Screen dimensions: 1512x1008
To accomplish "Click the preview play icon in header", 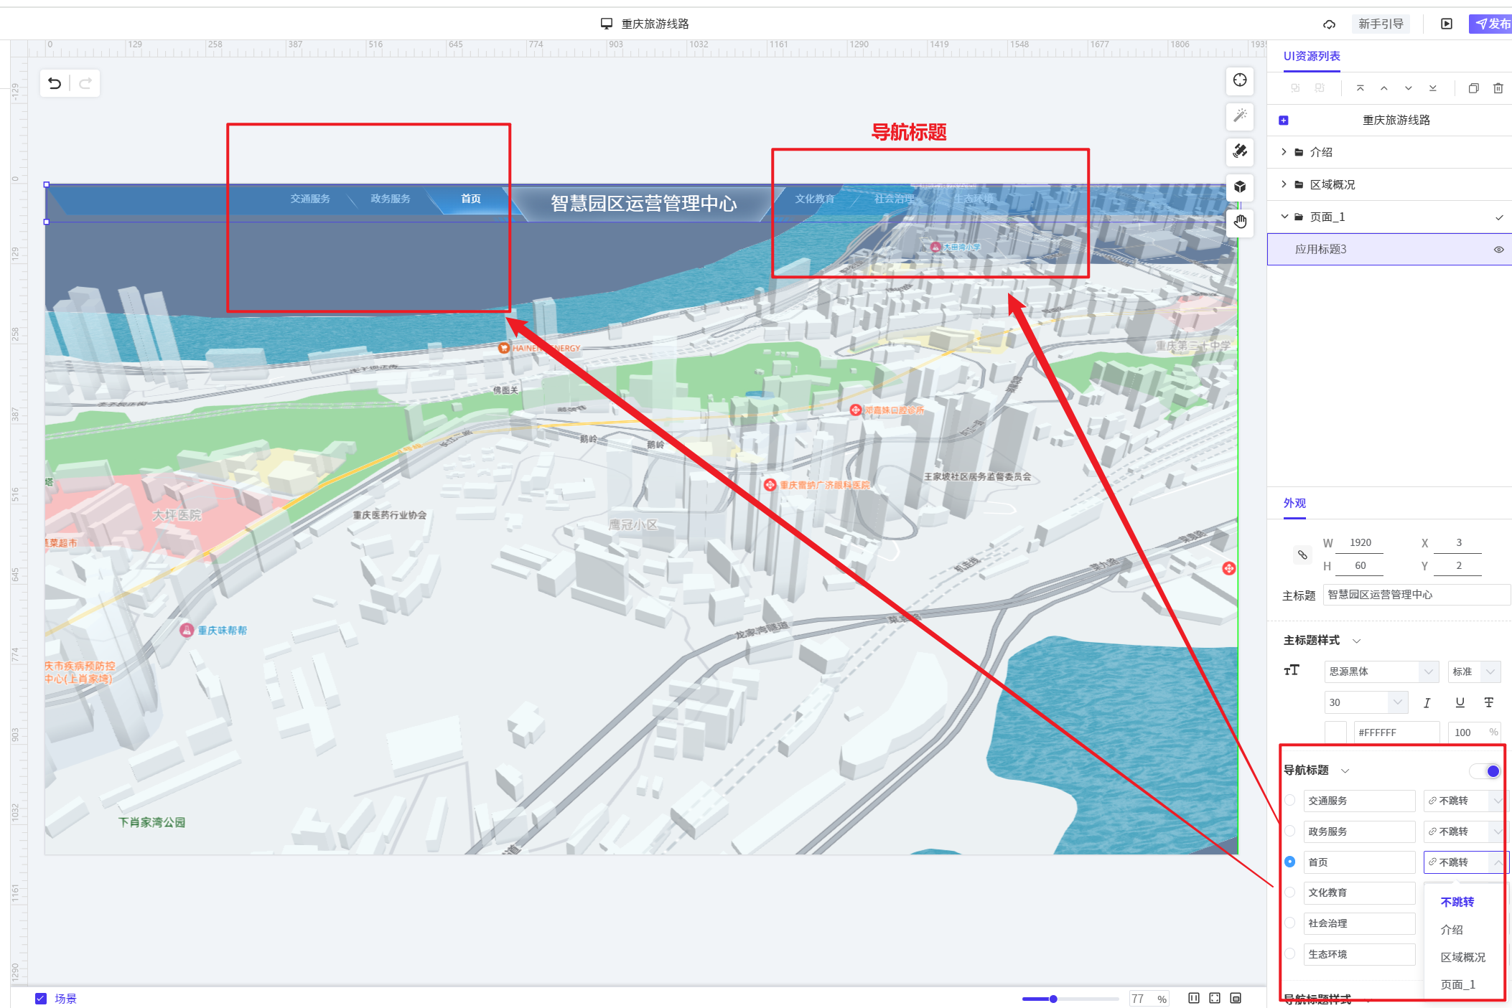I will click(1447, 24).
